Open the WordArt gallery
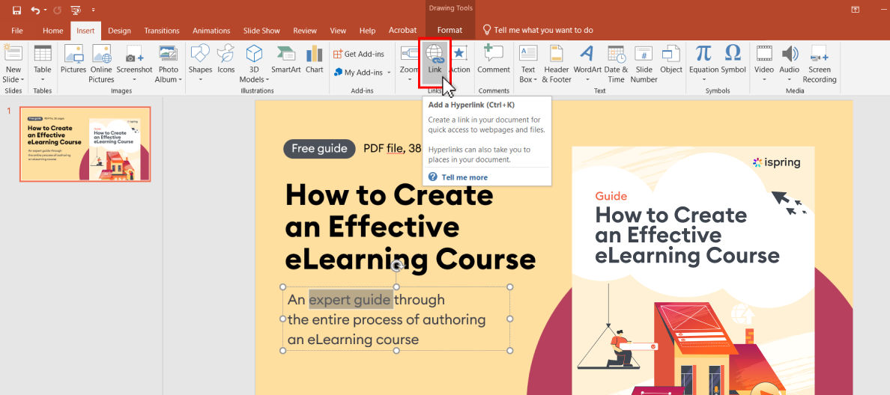 [587, 64]
